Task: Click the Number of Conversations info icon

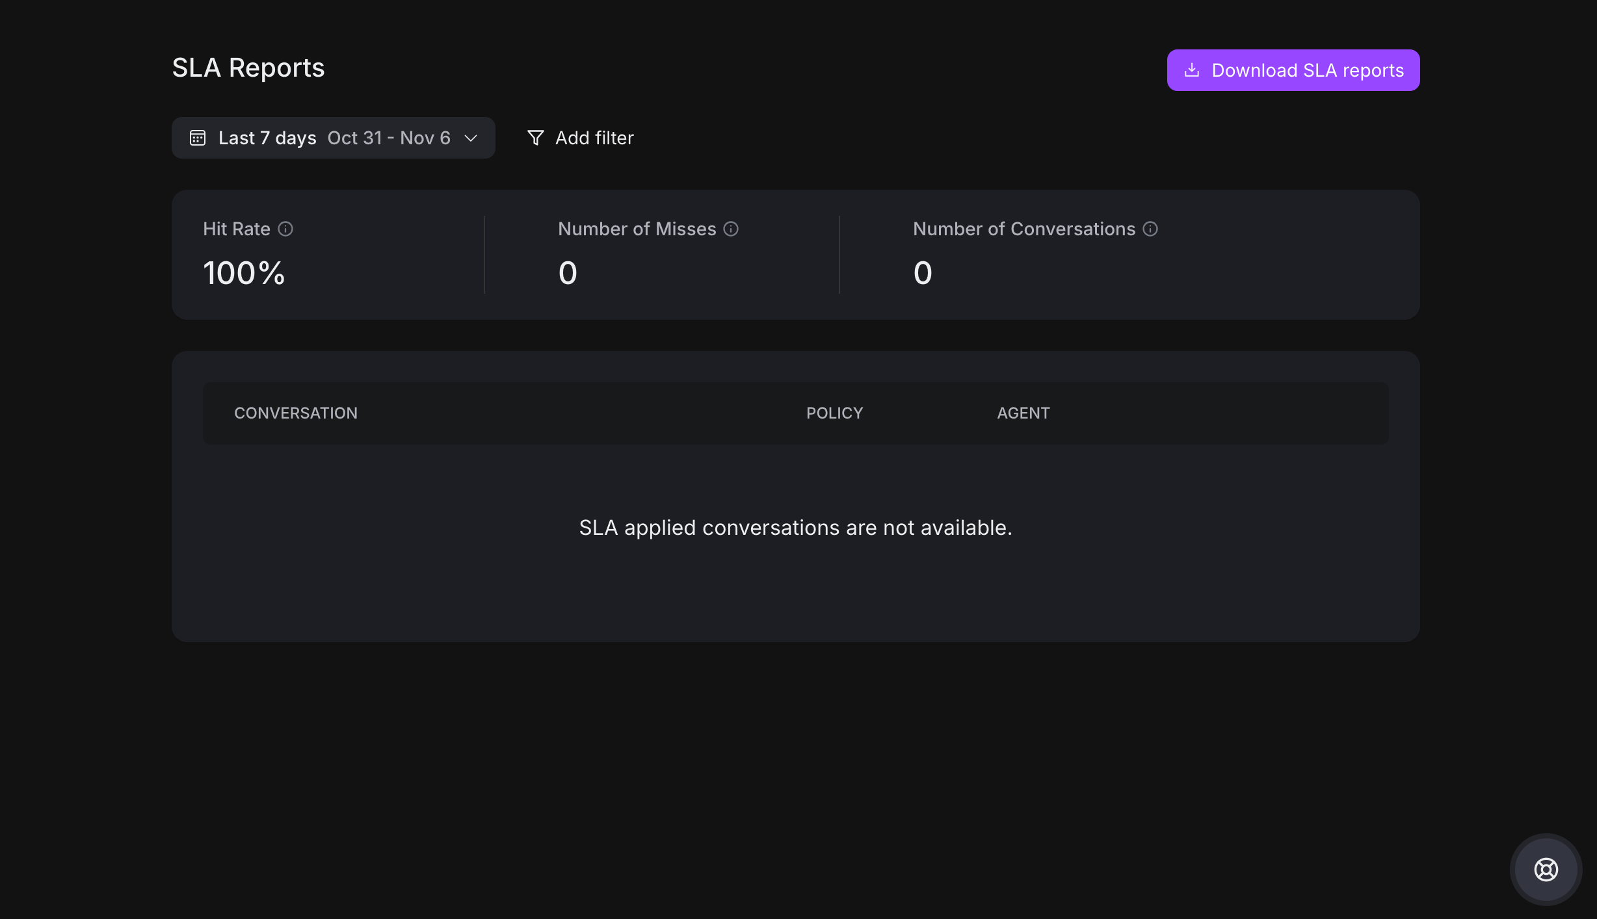Action: (1150, 229)
